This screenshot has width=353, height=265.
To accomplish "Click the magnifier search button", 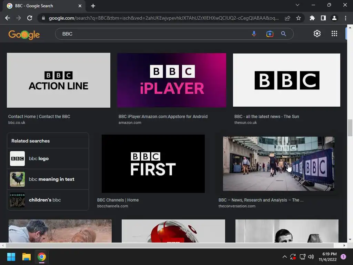I will [283, 34].
